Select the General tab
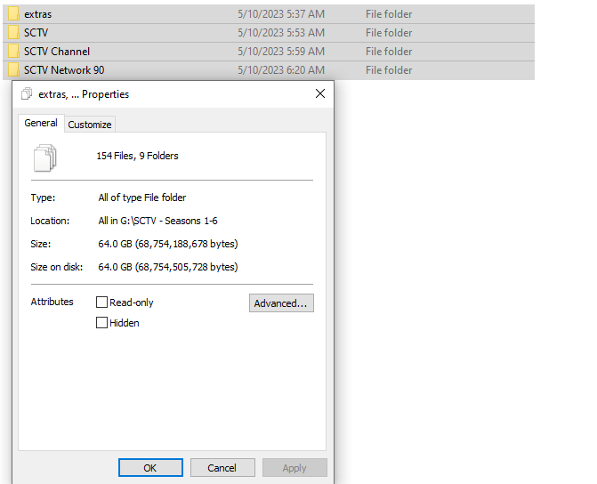Screen dimensions: 597x484 pyautogui.click(x=41, y=123)
